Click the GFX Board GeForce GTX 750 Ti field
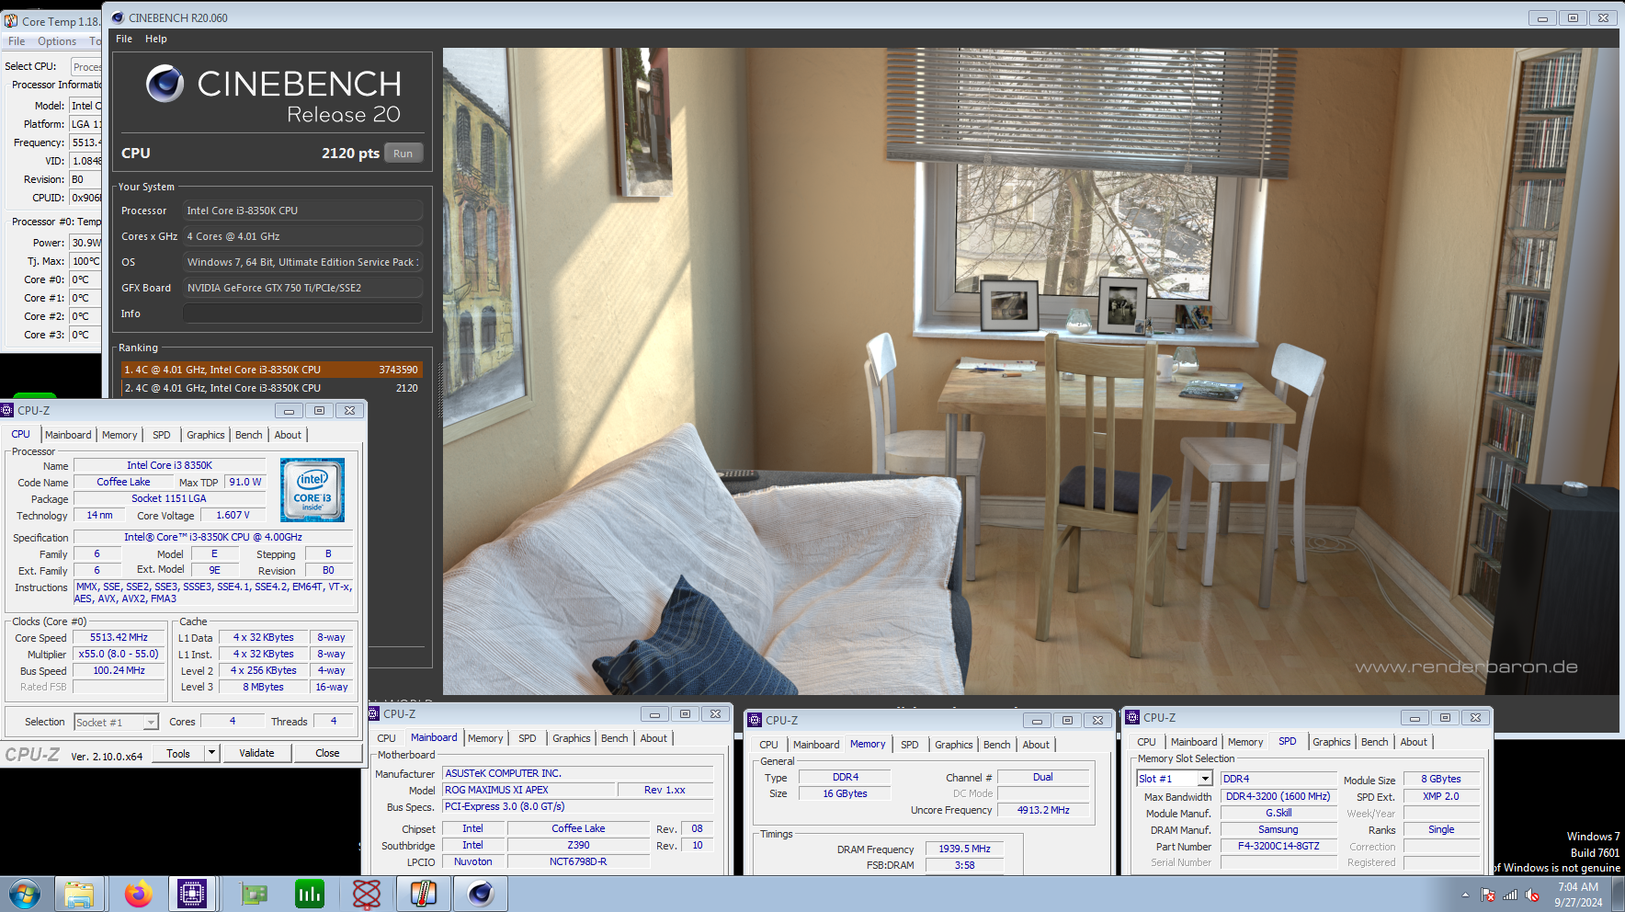This screenshot has height=912, width=1625. point(302,288)
